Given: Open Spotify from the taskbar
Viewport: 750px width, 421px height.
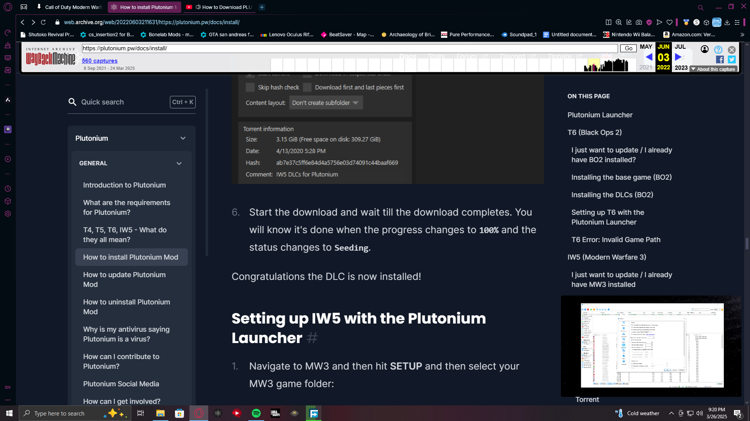Looking at the screenshot, I should click(x=256, y=413).
